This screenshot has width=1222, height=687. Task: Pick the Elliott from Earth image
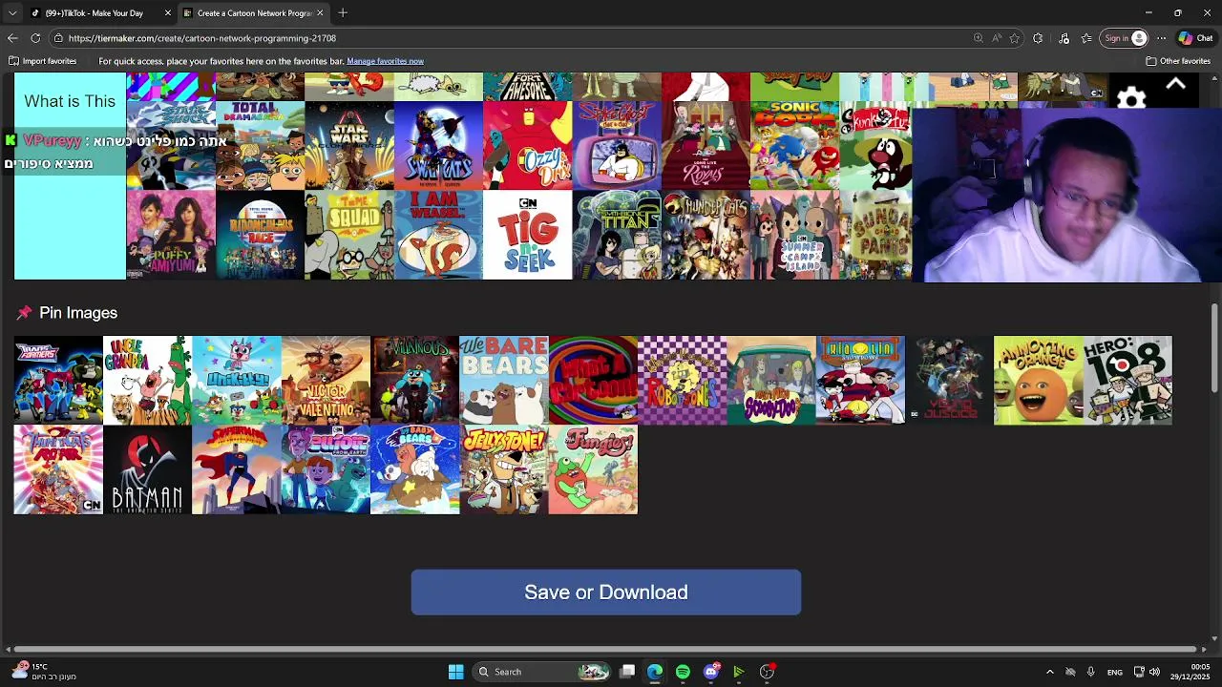click(326, 469)
